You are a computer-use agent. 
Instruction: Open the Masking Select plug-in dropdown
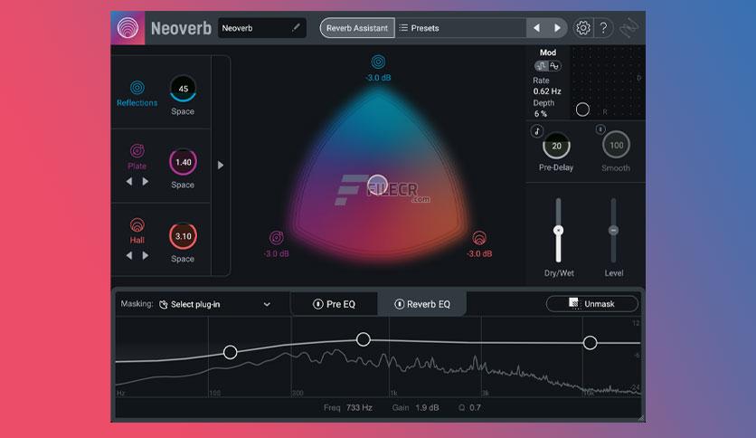coord(214,304)
